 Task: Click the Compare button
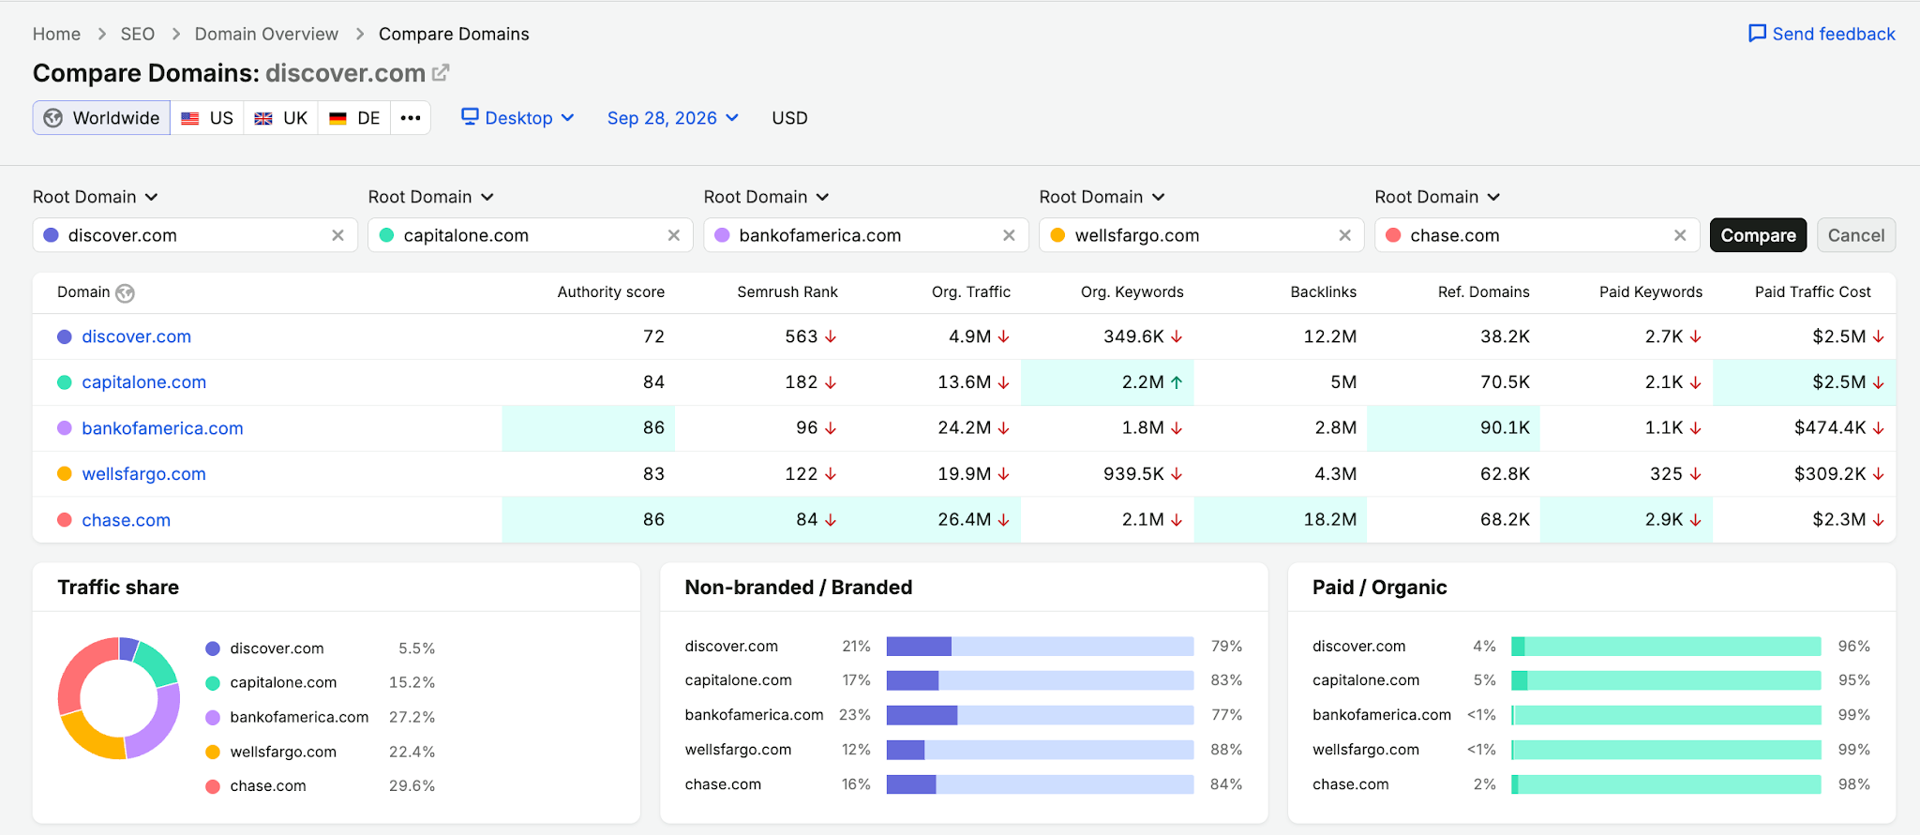(x=1758, y=235)
